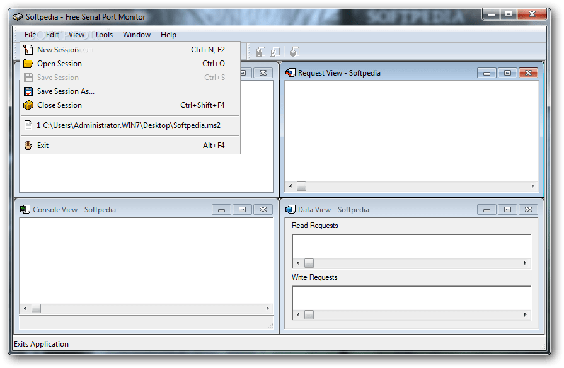Open recent file Softpedia.ms2
Viewport: 564px width, 368px height.
130,125
